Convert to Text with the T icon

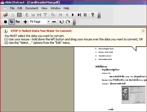click(x=45, y=15)
